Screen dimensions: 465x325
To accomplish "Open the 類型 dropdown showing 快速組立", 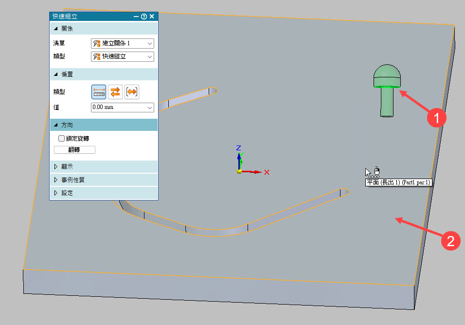I will (122, 56).
